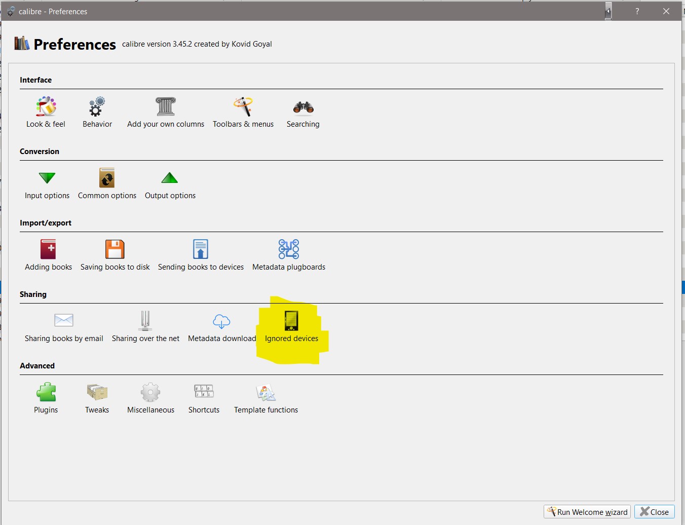Open conversion Output options

[x=170, y=184]
